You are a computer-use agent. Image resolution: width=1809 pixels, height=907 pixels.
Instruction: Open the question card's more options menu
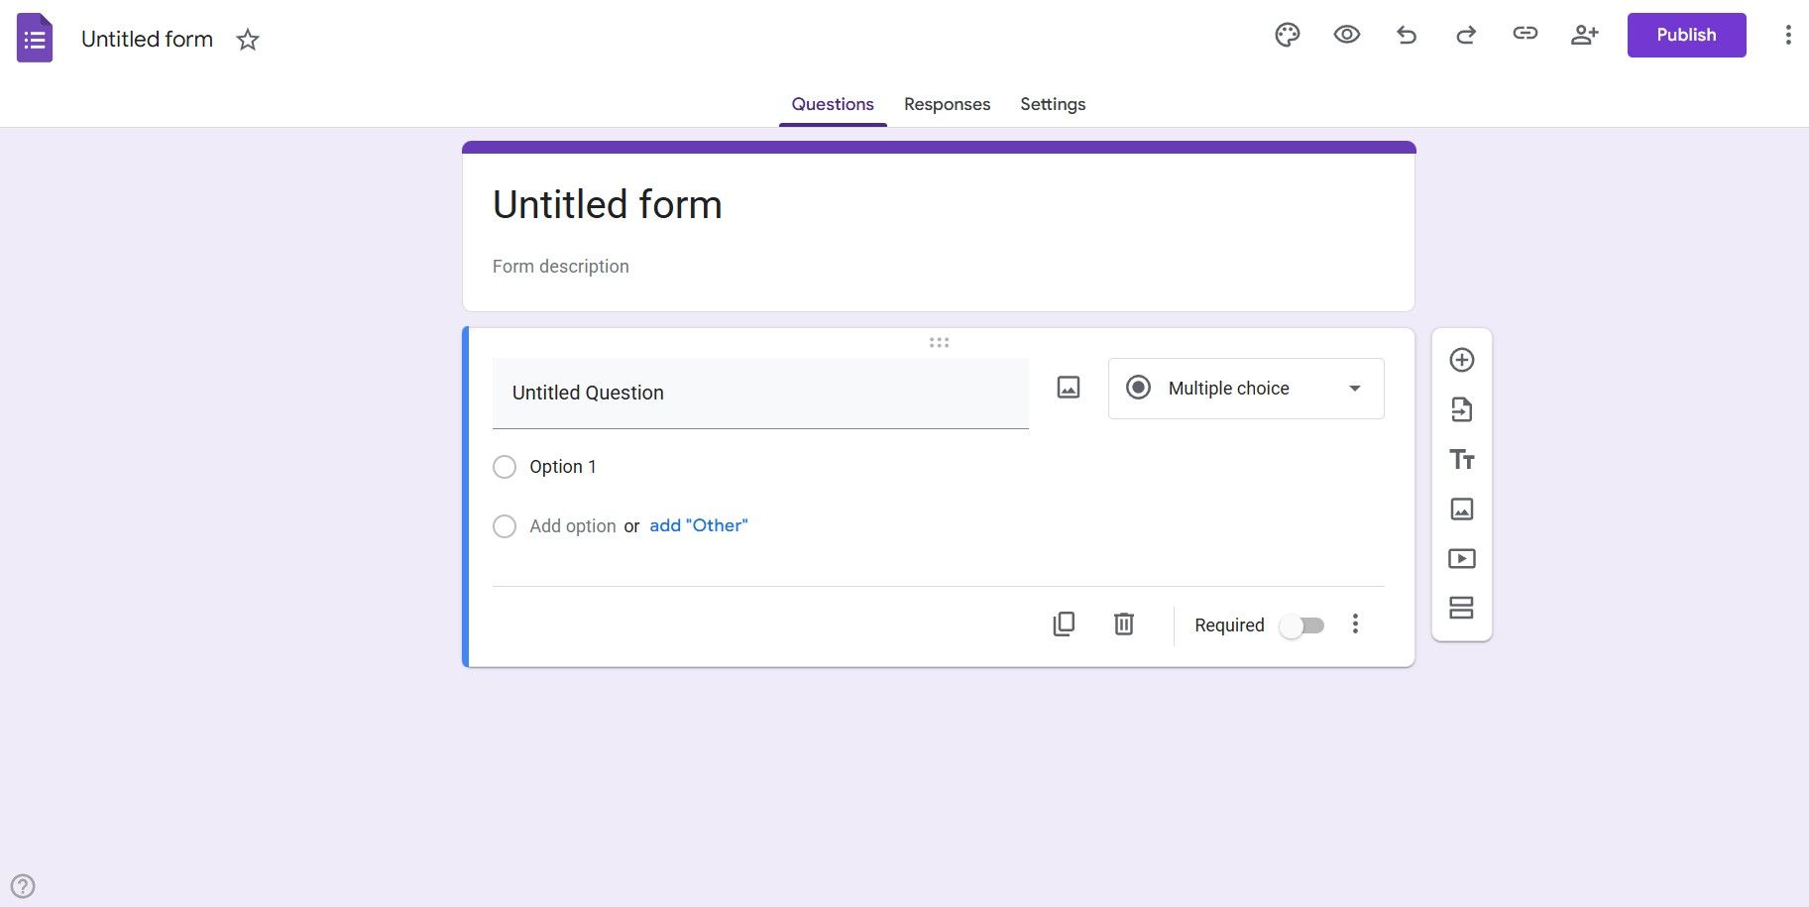[1355, 624]
